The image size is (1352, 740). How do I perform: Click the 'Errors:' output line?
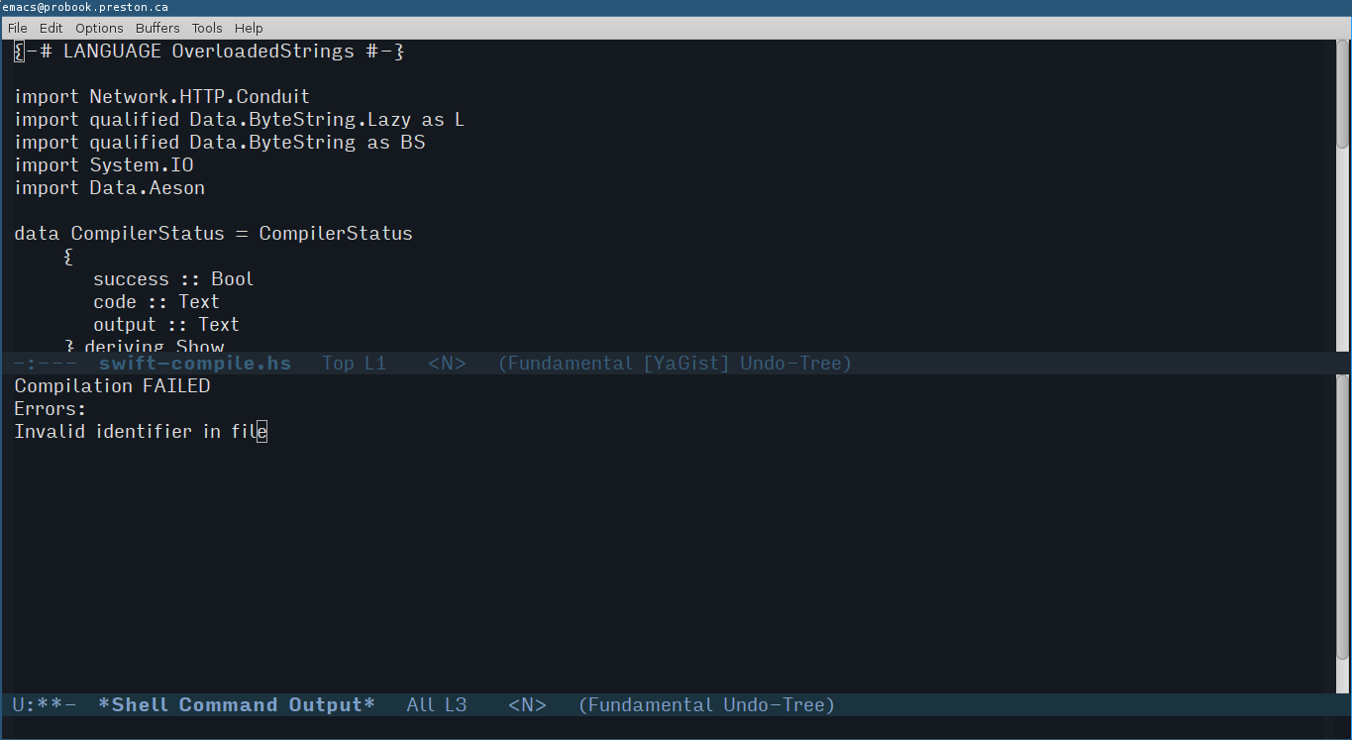click(51, 409)
